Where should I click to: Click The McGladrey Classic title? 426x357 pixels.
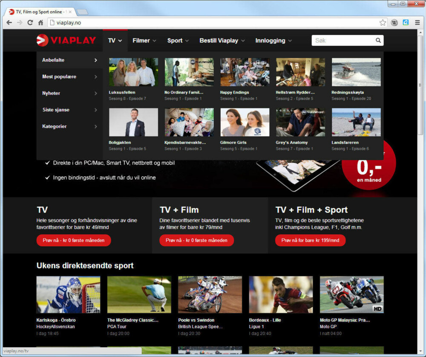132,320
